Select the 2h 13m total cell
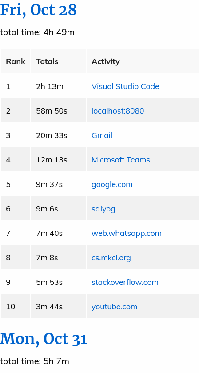 (59, 86)
